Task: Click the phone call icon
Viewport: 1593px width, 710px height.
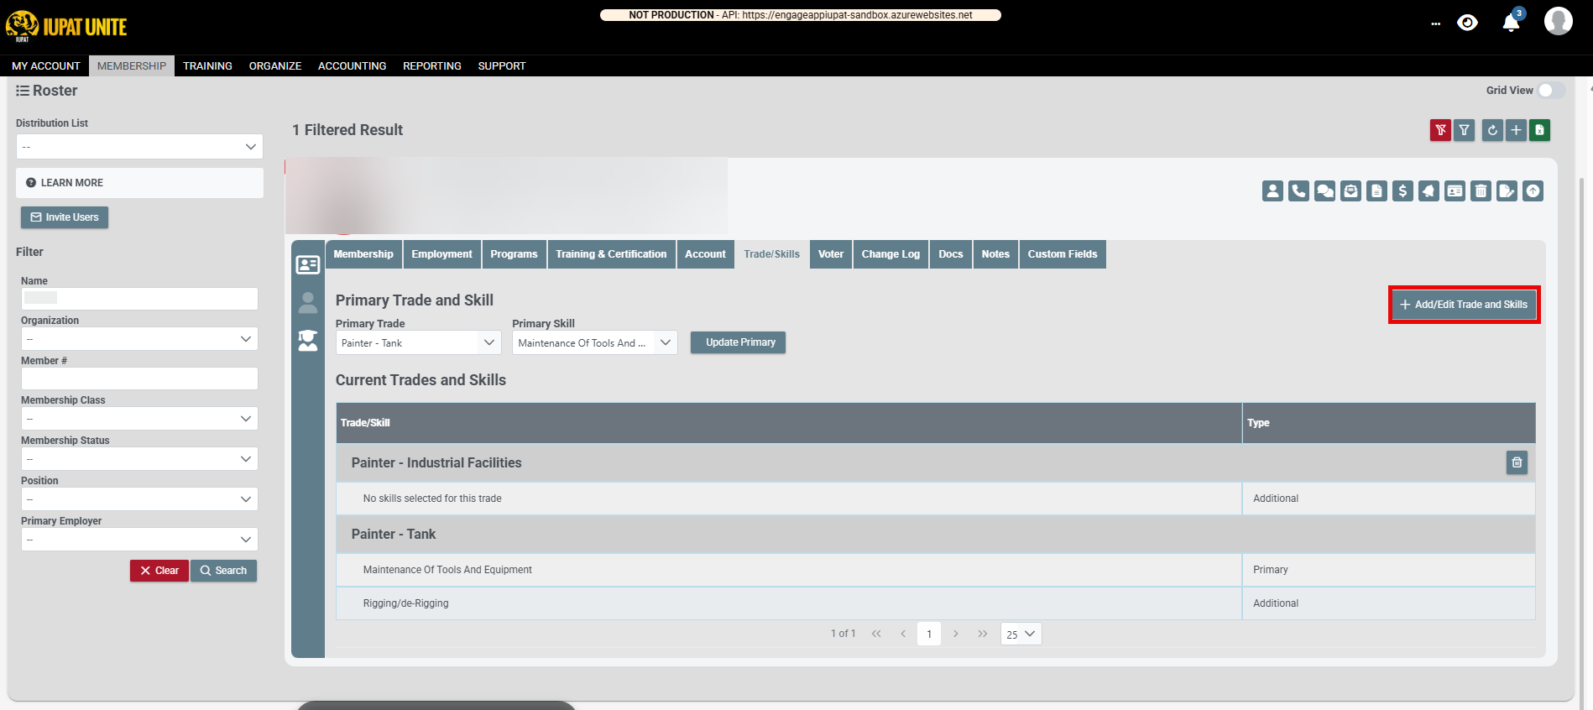Action: click(x=1298, y=191)
